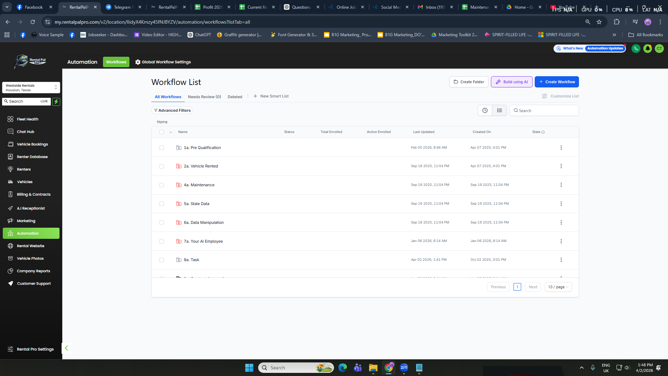The height and width of the screenshot is (376, 668).
Task: Expand Advanced Filters
Action: tap(172, 110)
